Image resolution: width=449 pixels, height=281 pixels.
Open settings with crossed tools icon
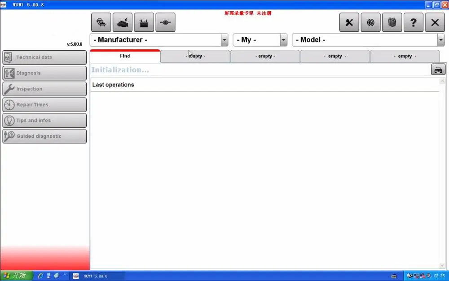[349, 22]
